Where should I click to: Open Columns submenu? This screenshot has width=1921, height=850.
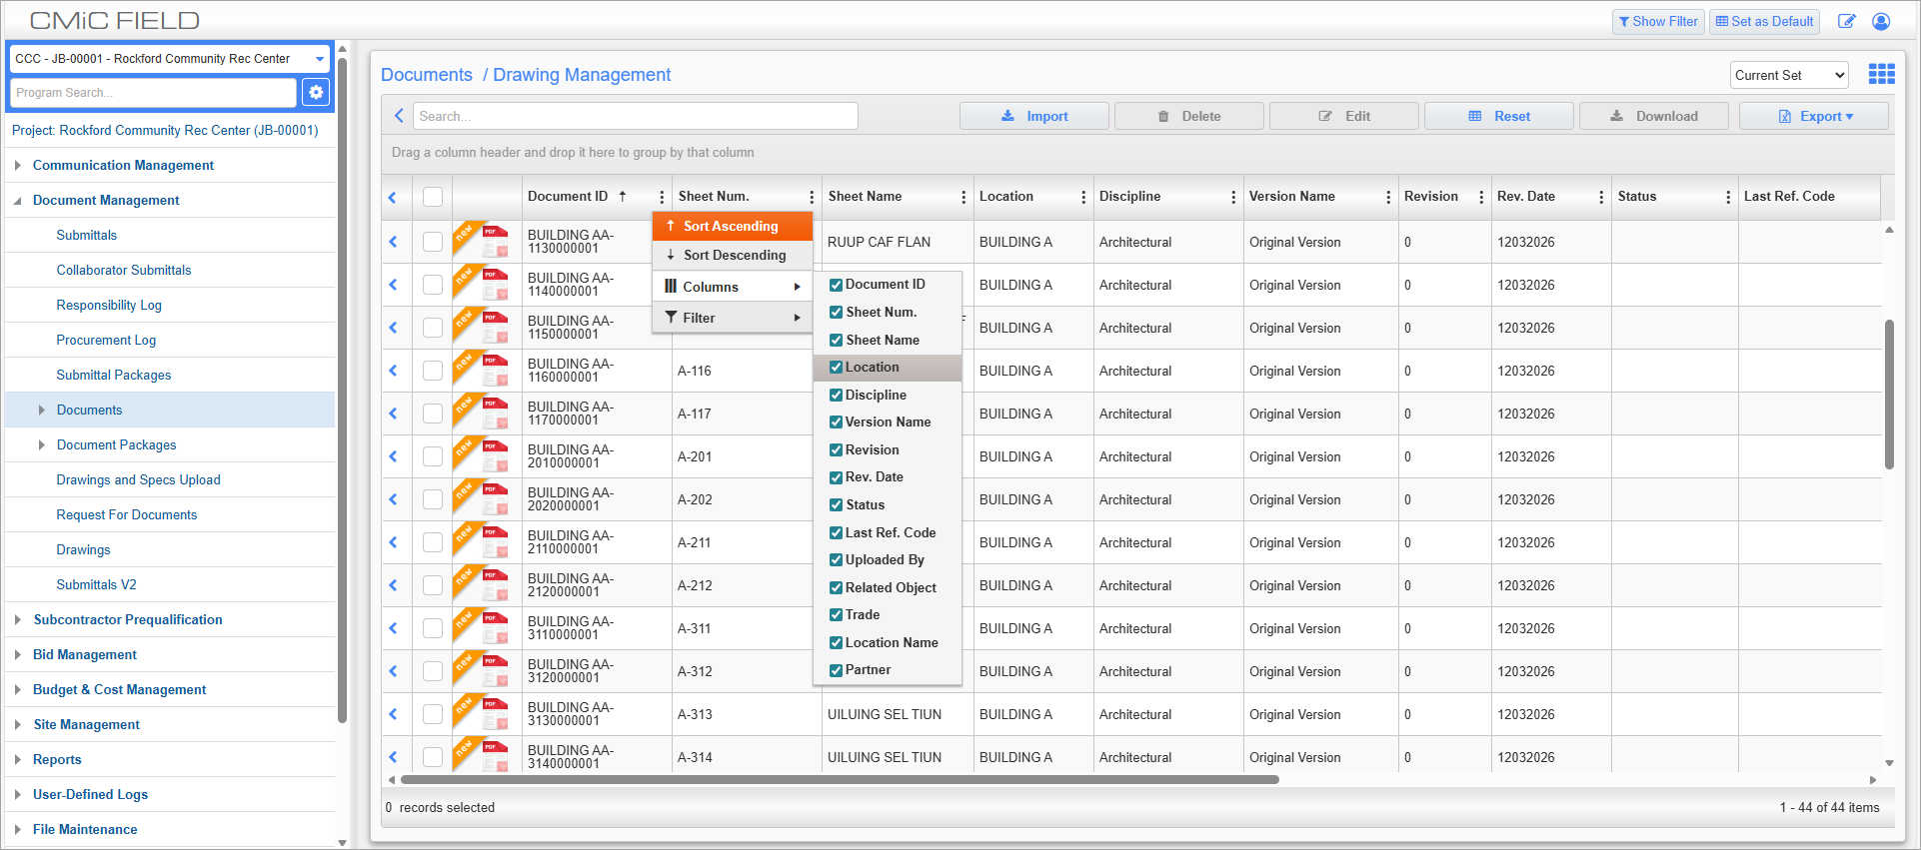click(733, 287)
